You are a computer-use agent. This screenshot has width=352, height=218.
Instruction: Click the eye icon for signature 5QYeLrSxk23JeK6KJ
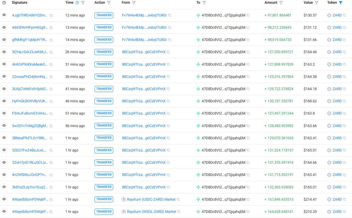pyautogui.click(x=4, y=52)
